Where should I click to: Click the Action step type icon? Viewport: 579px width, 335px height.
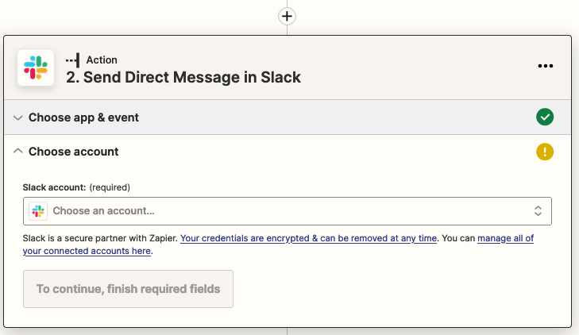point(73,60)
